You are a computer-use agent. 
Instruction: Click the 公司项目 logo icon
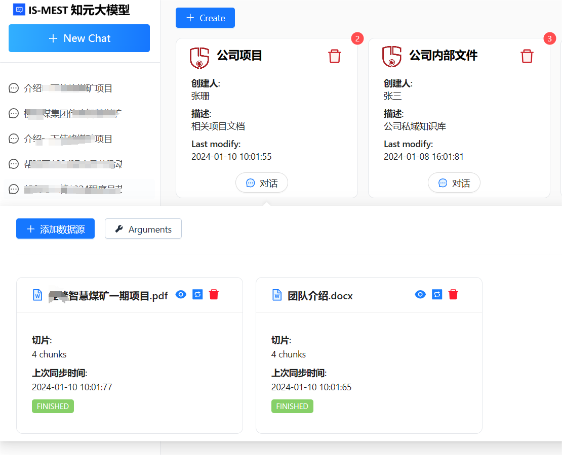[x=199, y=57]
